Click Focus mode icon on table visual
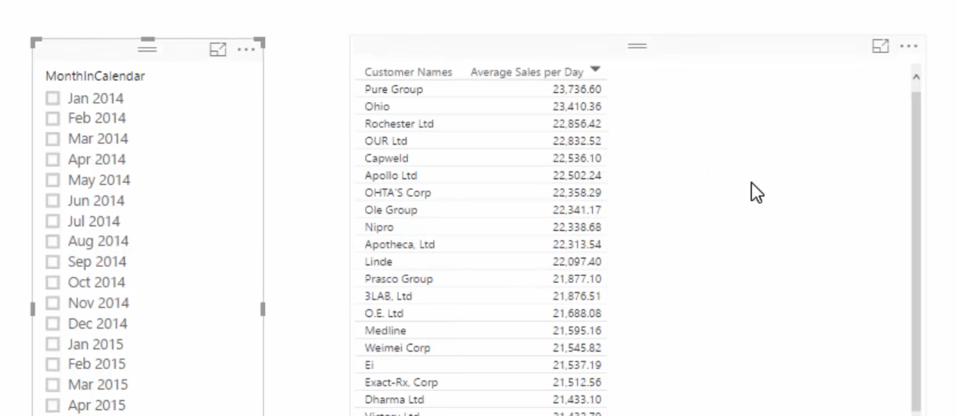The height and width of the screenshot is (416, 957). click(x=881, y=46)
